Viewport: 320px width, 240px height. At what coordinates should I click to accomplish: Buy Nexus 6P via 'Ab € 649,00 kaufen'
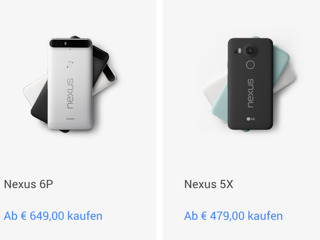pos(53,216)
